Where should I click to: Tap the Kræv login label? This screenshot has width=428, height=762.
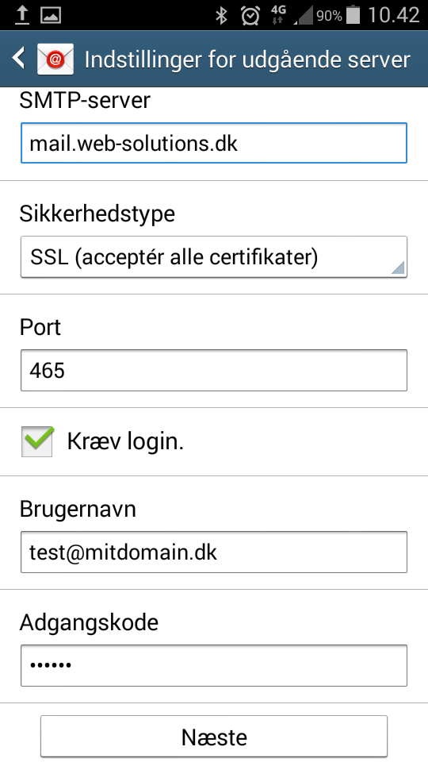(x=125, y=442)
